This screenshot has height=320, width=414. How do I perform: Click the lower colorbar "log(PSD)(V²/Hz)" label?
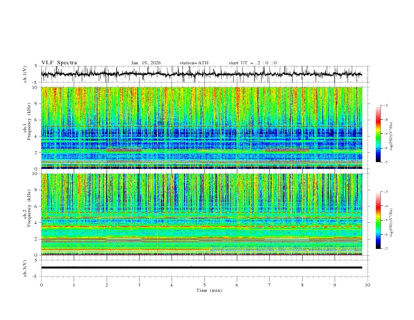pos(391,222)
